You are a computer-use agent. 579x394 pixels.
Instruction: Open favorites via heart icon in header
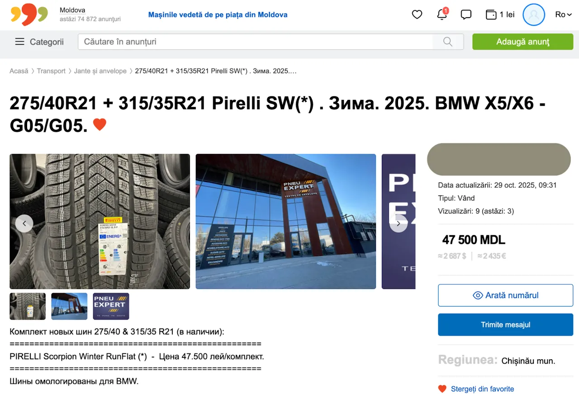click(x=417, y=14)
